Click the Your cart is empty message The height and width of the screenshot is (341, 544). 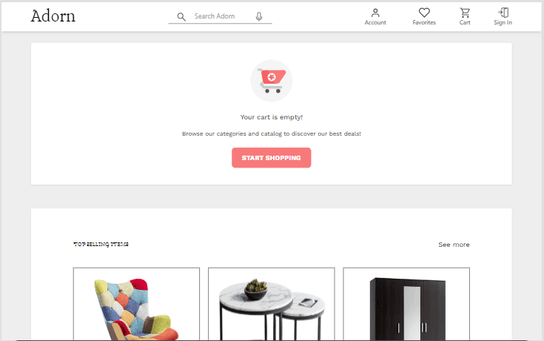tap(272, 117)
